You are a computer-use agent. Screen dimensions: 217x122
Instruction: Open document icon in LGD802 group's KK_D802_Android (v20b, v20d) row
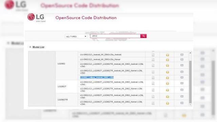point(153,65)
